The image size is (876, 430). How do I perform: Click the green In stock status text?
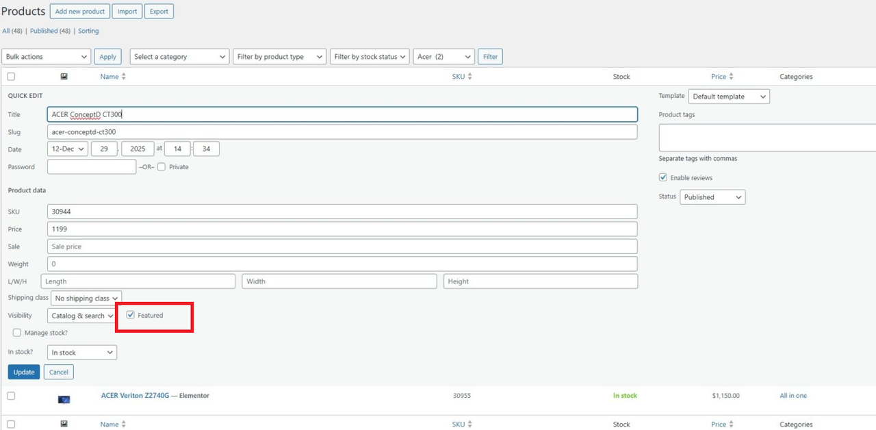click(625, 396)
